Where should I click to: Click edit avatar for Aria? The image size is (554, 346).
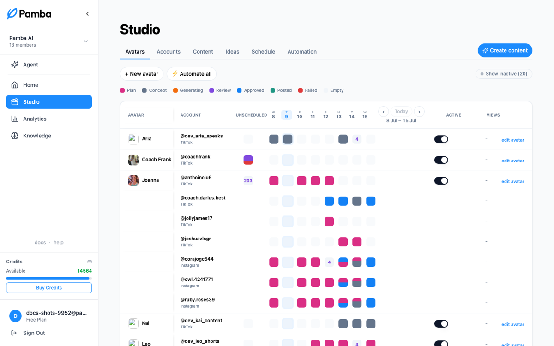[513, 140]
